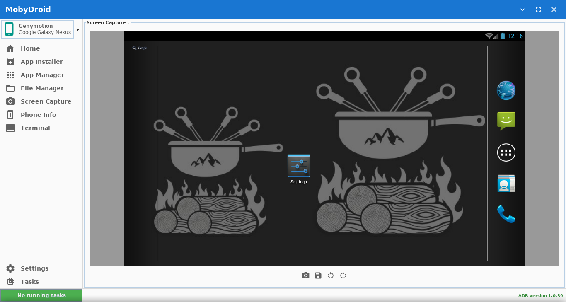
Task: Rotate capture clockwise
Action: 343,275
